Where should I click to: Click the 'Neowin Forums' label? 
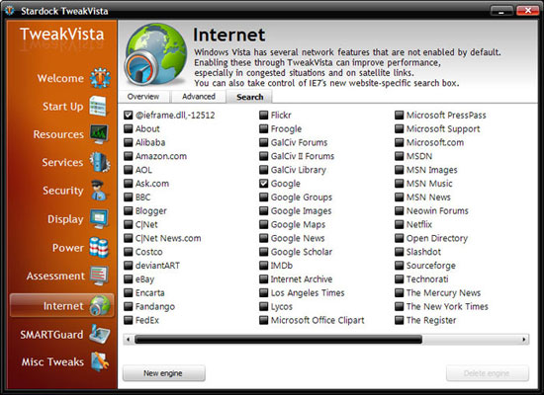(x=437, y=210)
